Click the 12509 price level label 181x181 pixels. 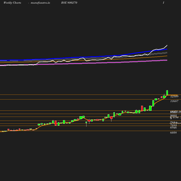pos(174,96)
